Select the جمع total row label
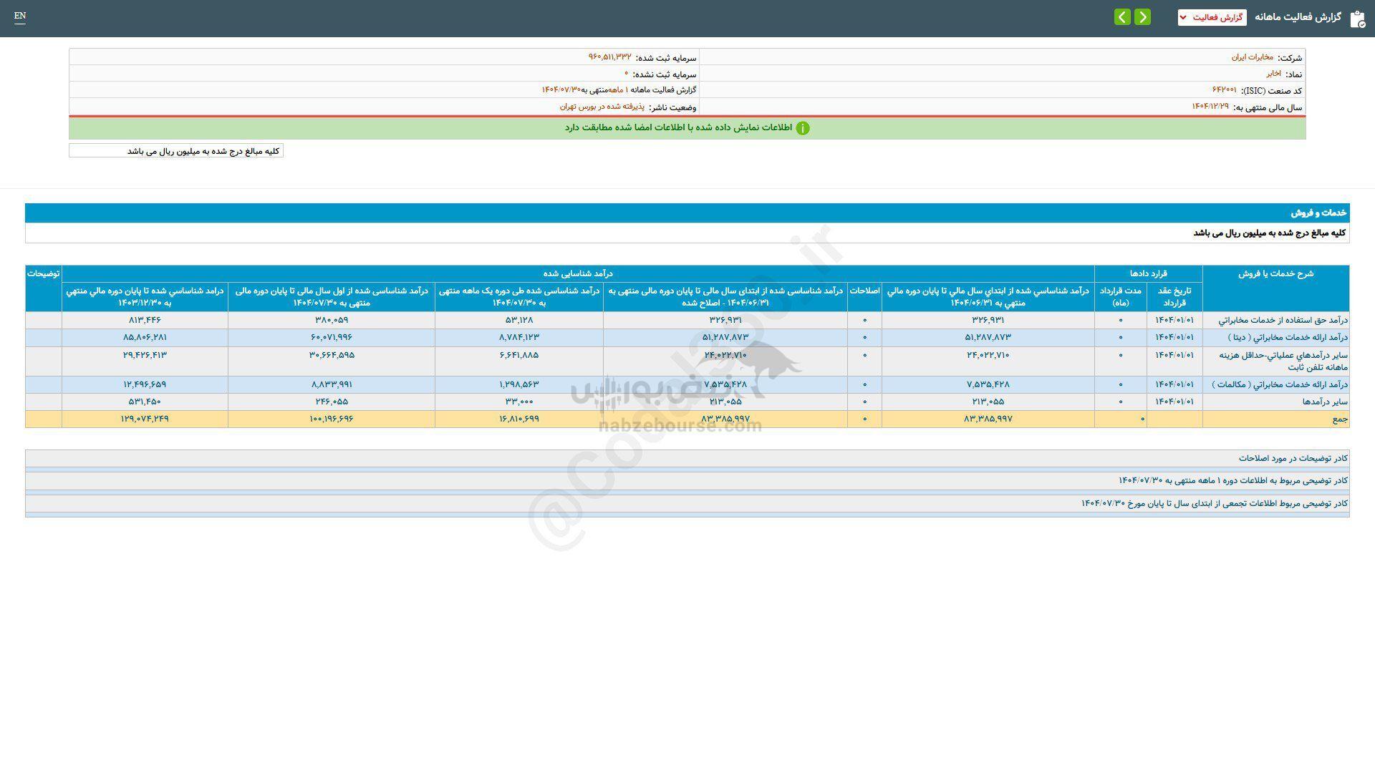1375x773 pixels. (x=1339, y=419)
